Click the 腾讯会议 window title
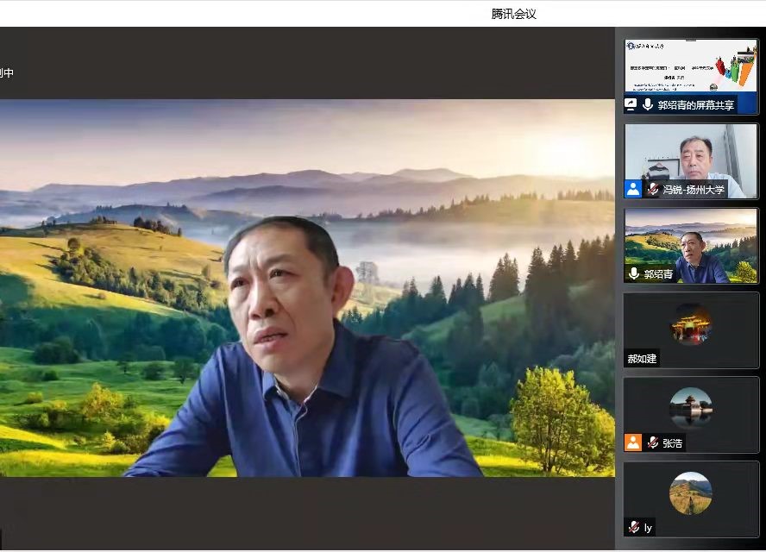The width and height of the screenshot is (766, 552). (513, 13)
